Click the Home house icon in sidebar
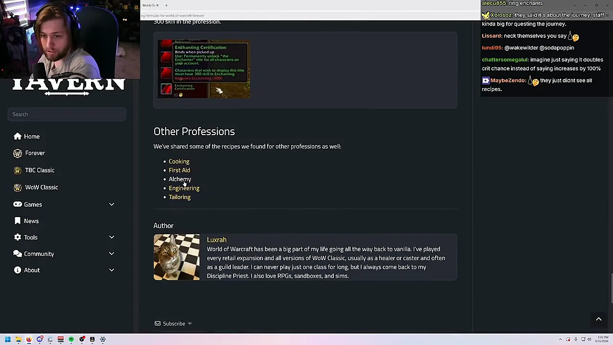 pos(18,137)
